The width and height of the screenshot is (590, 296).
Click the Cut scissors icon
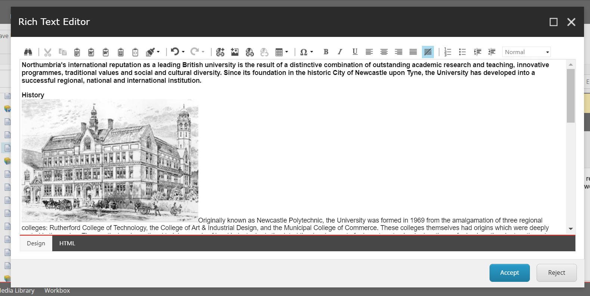47,52
